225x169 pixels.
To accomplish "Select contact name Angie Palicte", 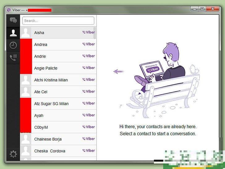I will tap(46, 68).
